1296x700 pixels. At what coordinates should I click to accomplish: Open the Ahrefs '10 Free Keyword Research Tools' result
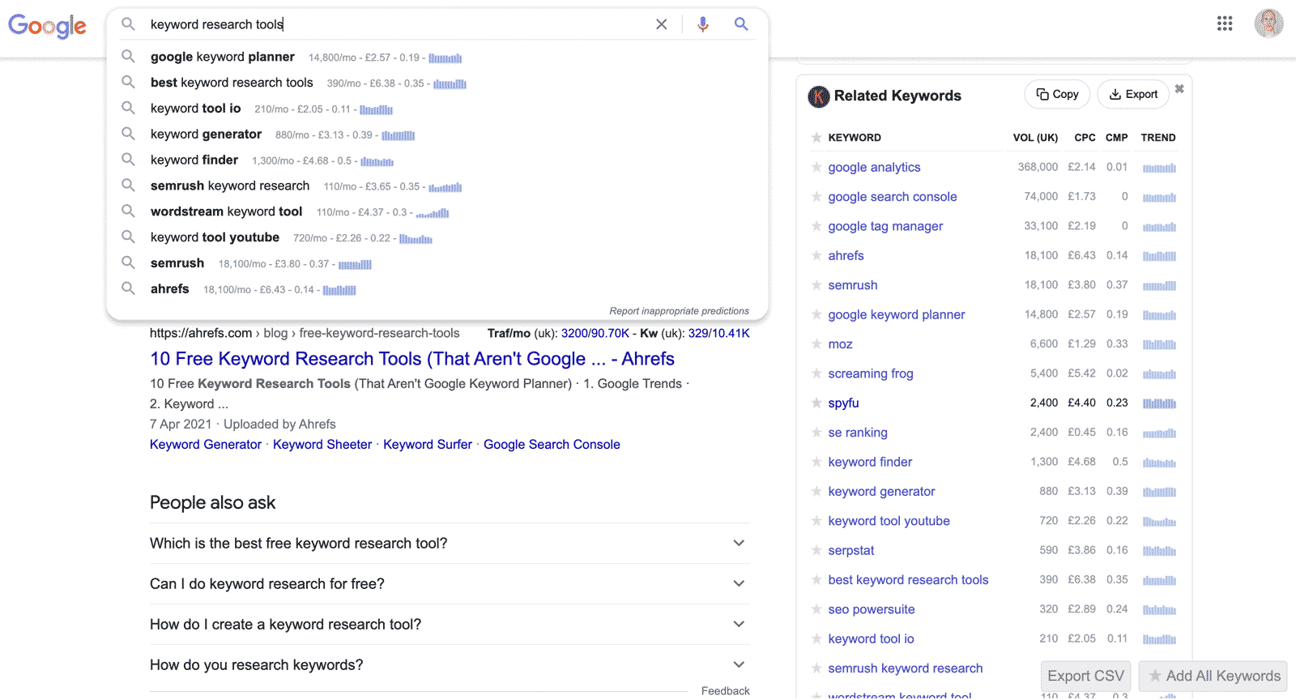pos(412,359)
